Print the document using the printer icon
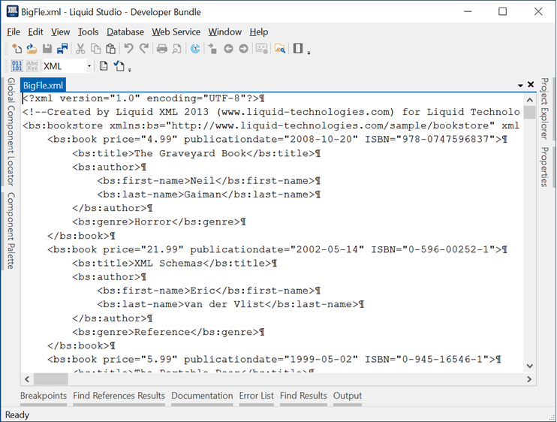This screenshot has width=557, height=422. tap(162, 49)
